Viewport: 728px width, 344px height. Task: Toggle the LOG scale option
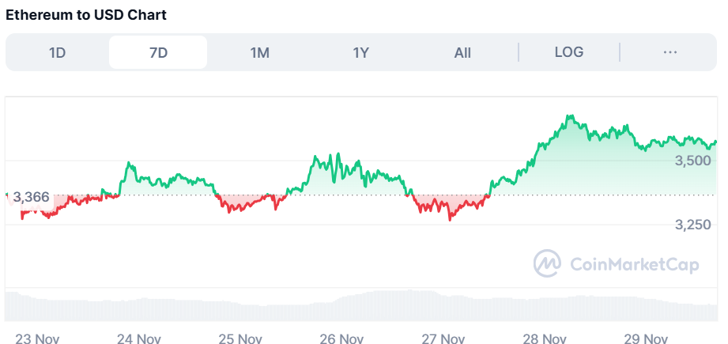point(569,52)
